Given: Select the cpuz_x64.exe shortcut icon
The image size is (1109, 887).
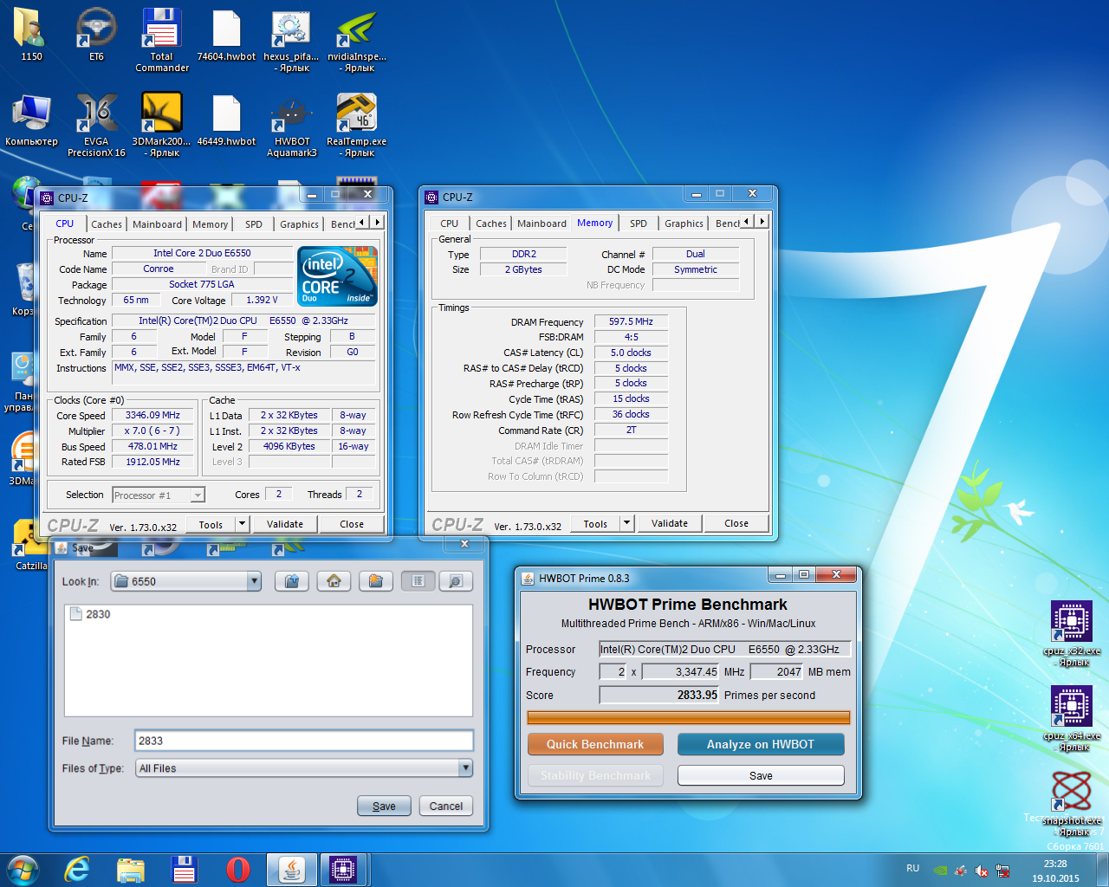Looking at the screenshot, I should [1072, 719].
